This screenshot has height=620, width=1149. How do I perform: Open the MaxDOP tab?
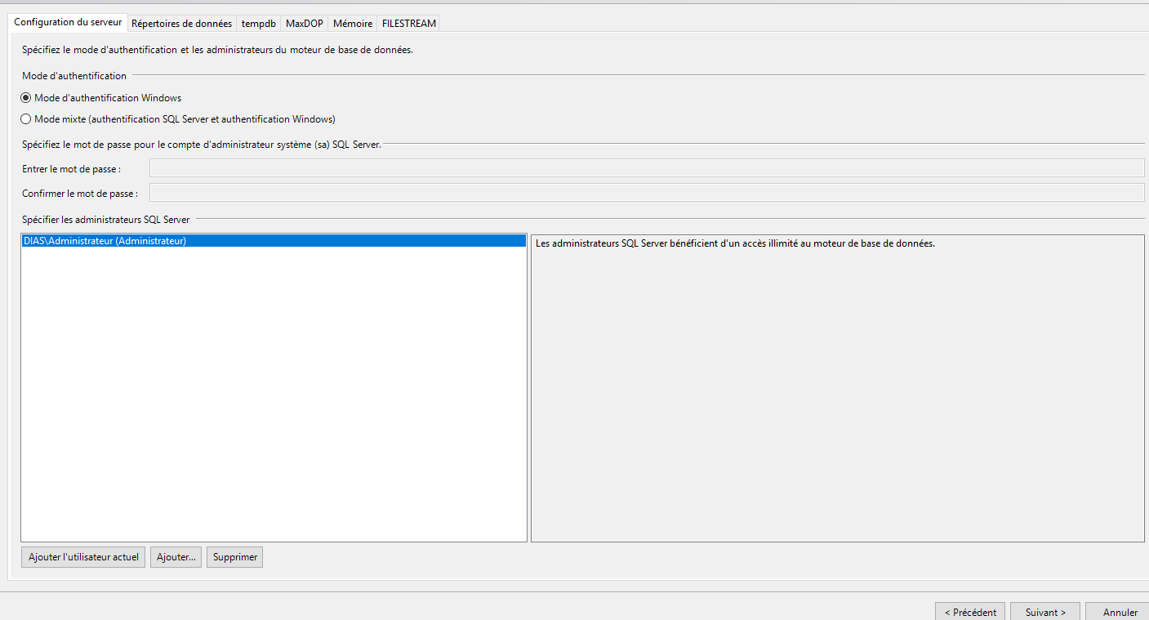pos(304,24)
